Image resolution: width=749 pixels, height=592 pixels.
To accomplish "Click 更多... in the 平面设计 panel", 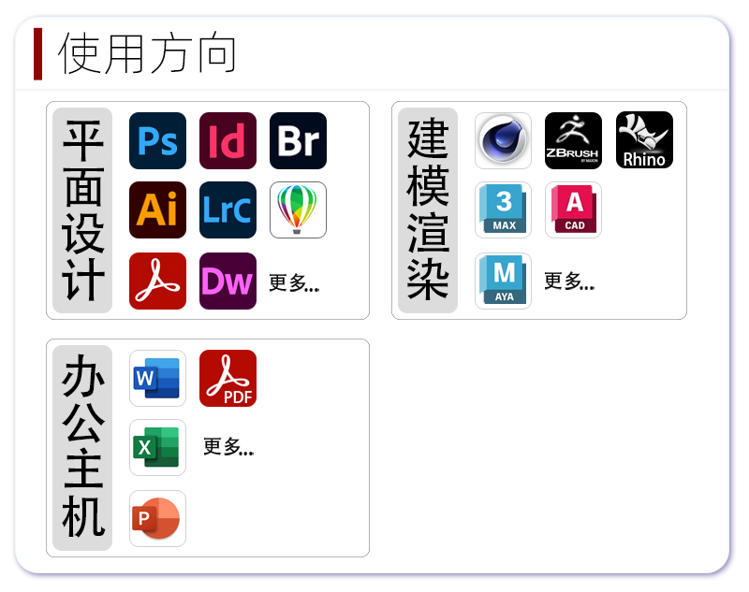I will tap(294, 282).
